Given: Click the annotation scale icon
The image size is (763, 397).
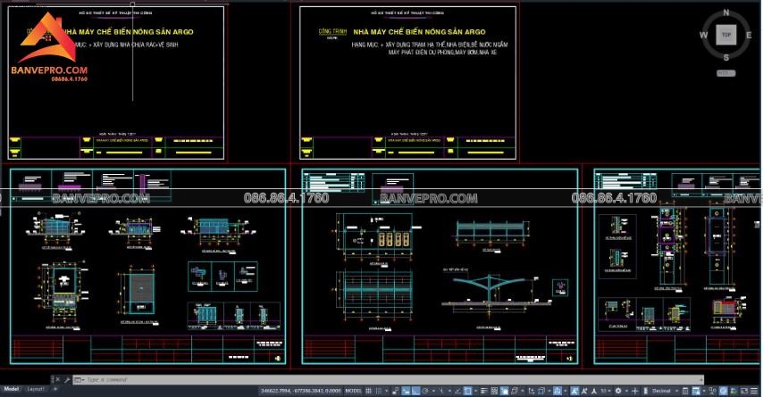Looking at the screenshot, I should click(594, 391).
